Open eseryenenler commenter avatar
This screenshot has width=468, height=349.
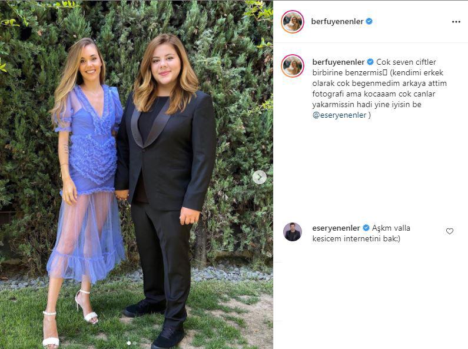(293, 231)
